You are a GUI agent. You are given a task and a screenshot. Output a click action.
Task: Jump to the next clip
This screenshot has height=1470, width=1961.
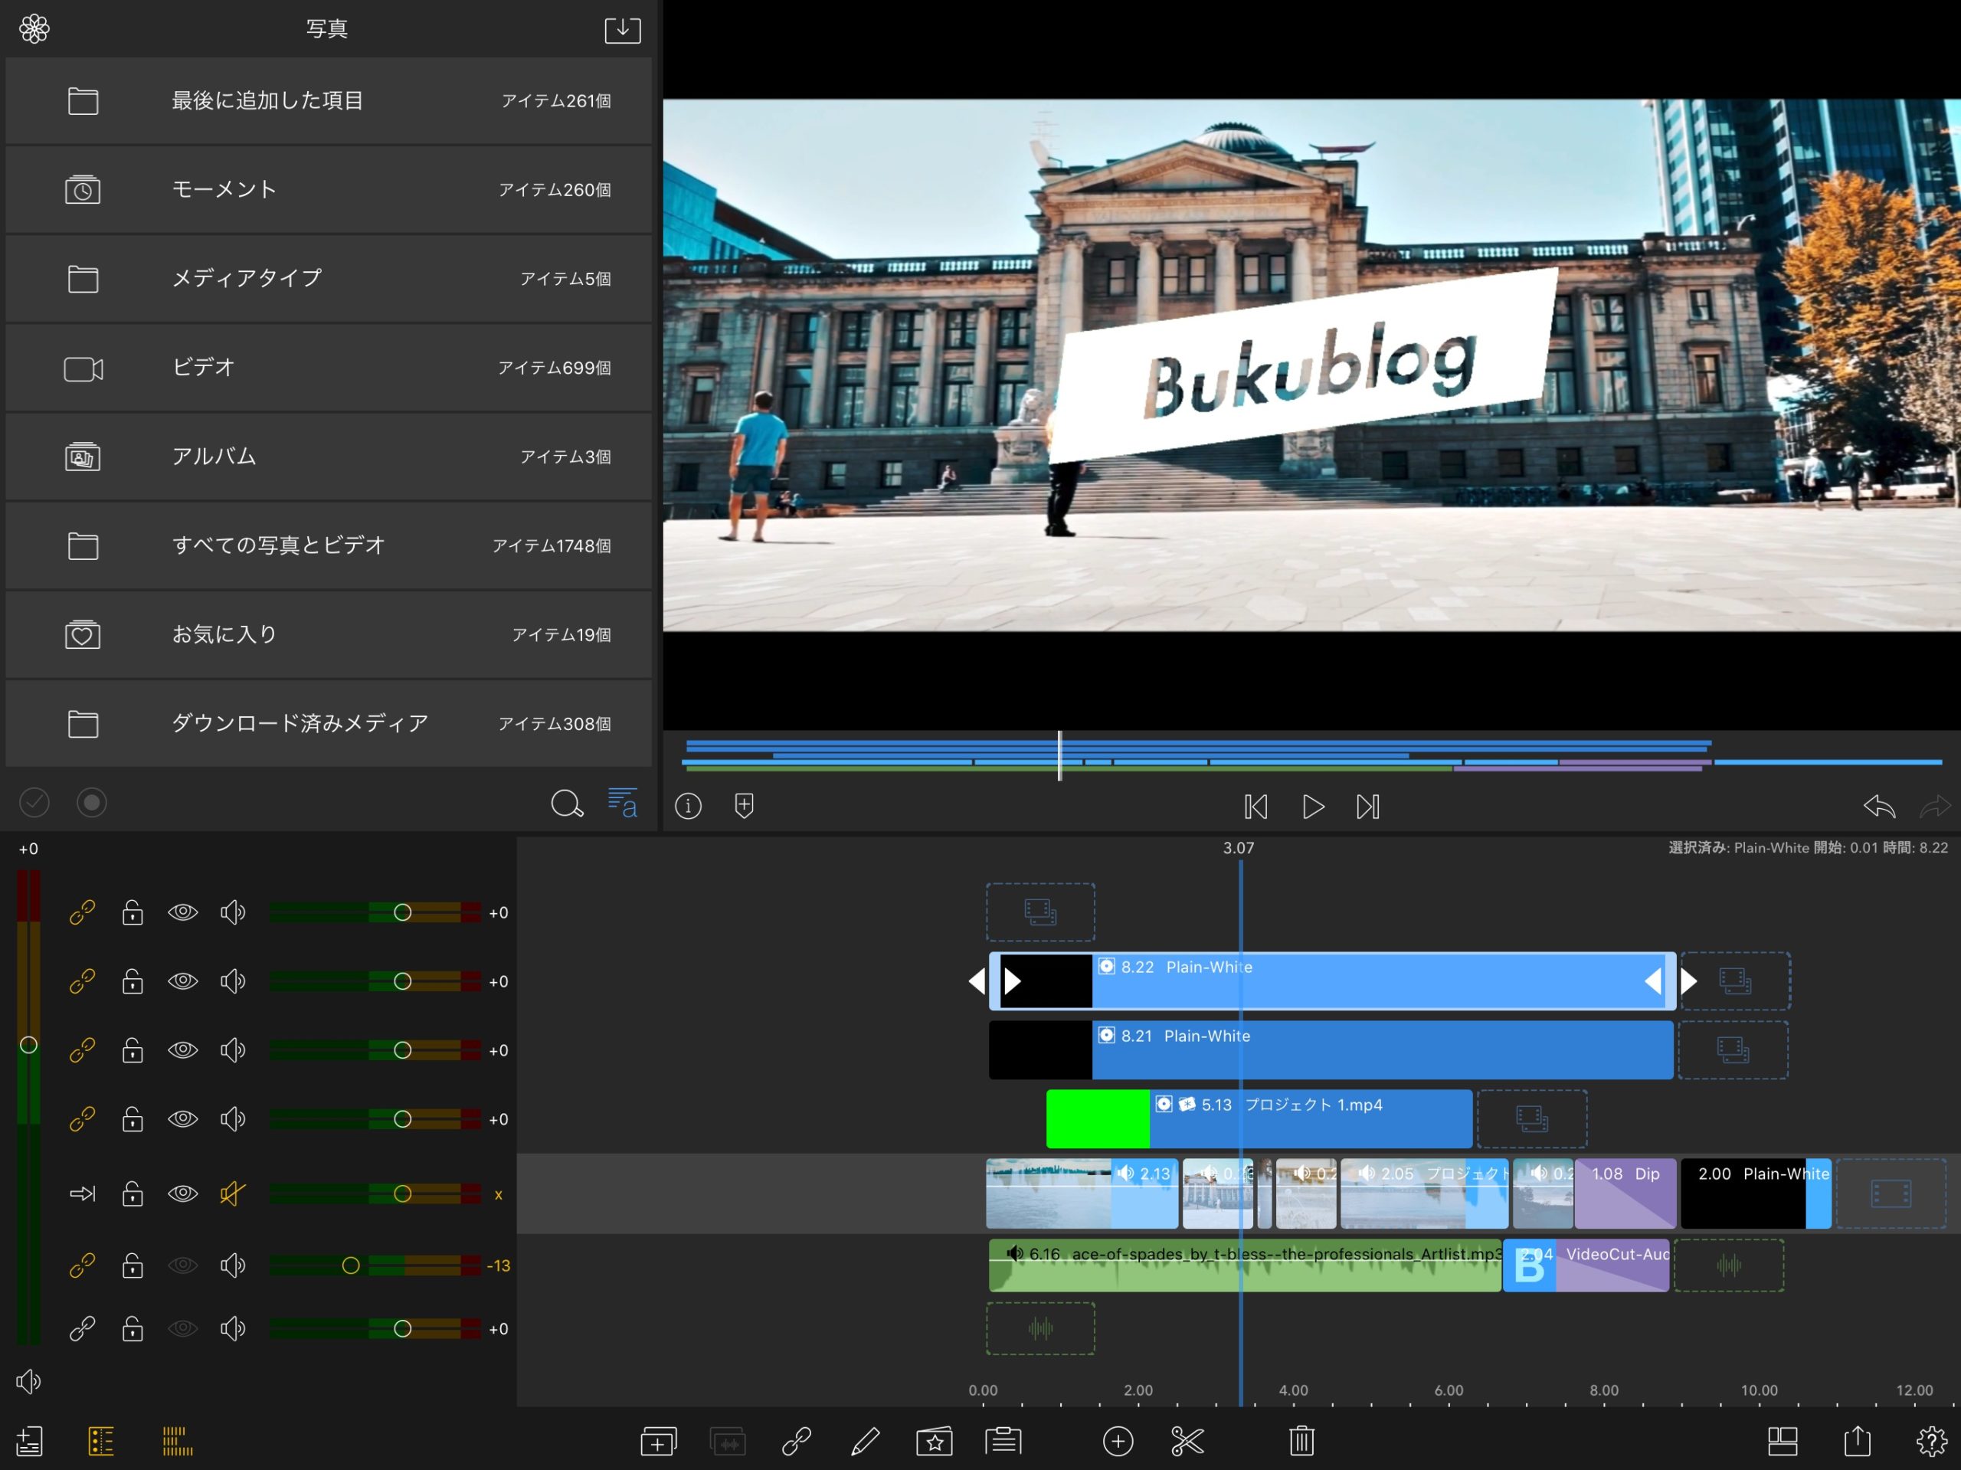pyautogui.click(x=1368, y=807)
